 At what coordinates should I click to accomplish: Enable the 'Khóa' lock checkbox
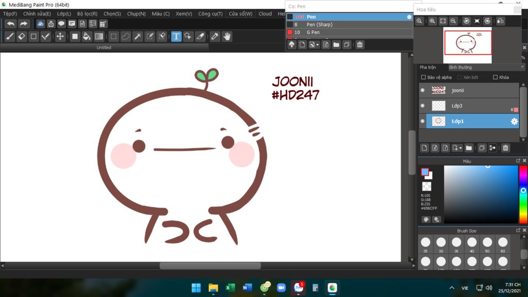(495, 77)
